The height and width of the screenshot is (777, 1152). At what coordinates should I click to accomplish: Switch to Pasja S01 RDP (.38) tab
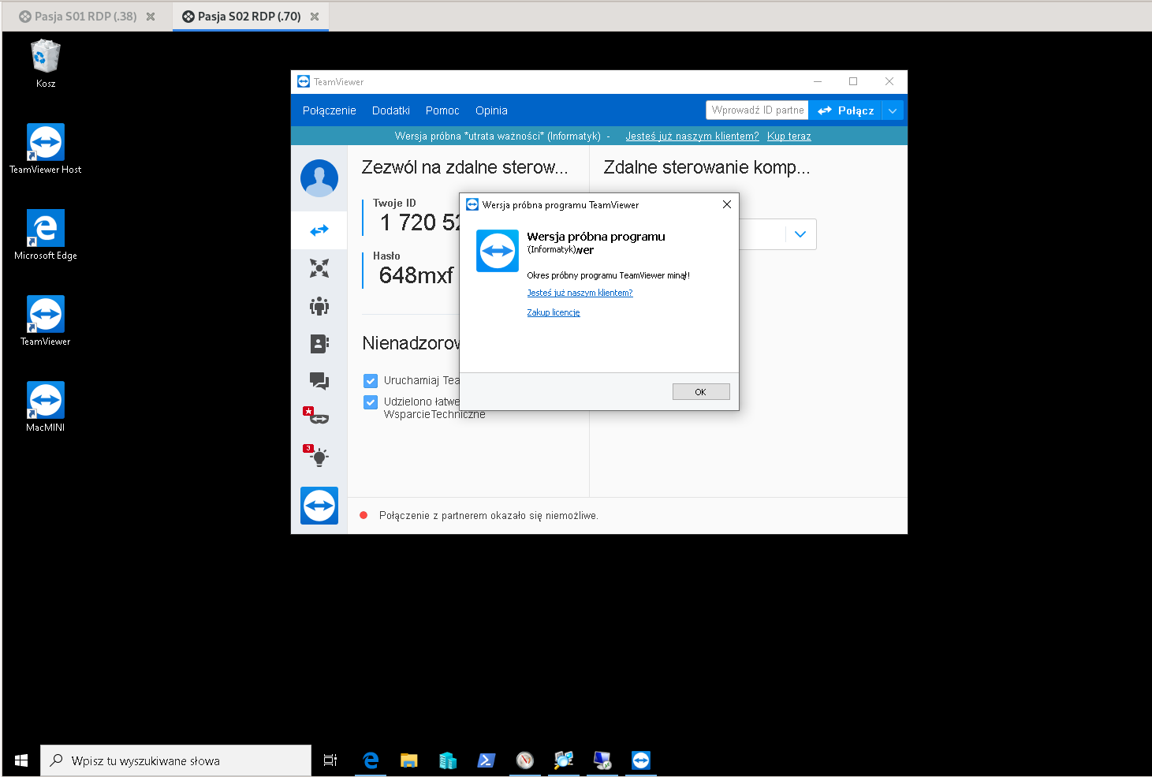(85, 17)
